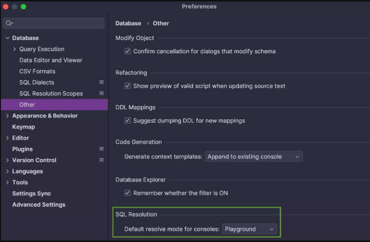
Task: Disable Suggest dumping DDL for new mappings
Action: pyautogui.click(x=127, y=120)
